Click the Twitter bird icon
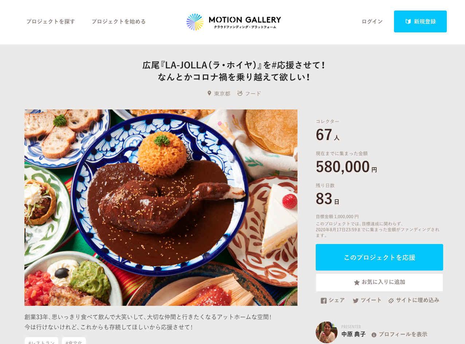The image size is (465, 344). [356, 301]
